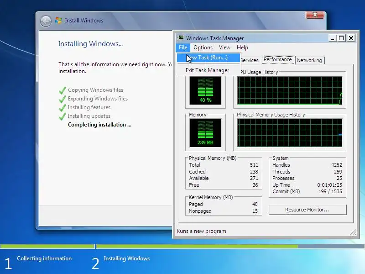Click the Runs a new program status text
Viewport: 365px width, 274px height.
201,231
